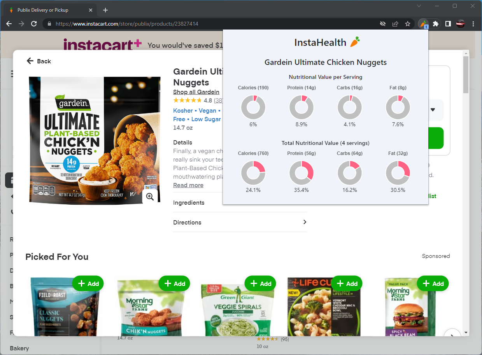Open the Chrome profile avatar
This screenshot has width=482, height=355.
461,24
